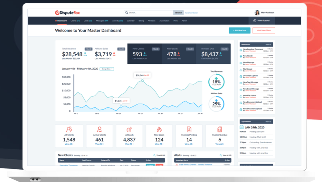Click the New Client! trophy icon

[241, 57]
